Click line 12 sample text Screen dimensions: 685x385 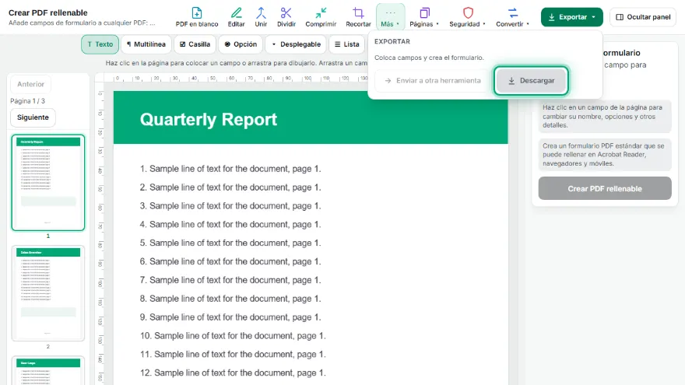click(x=233, y=373)
